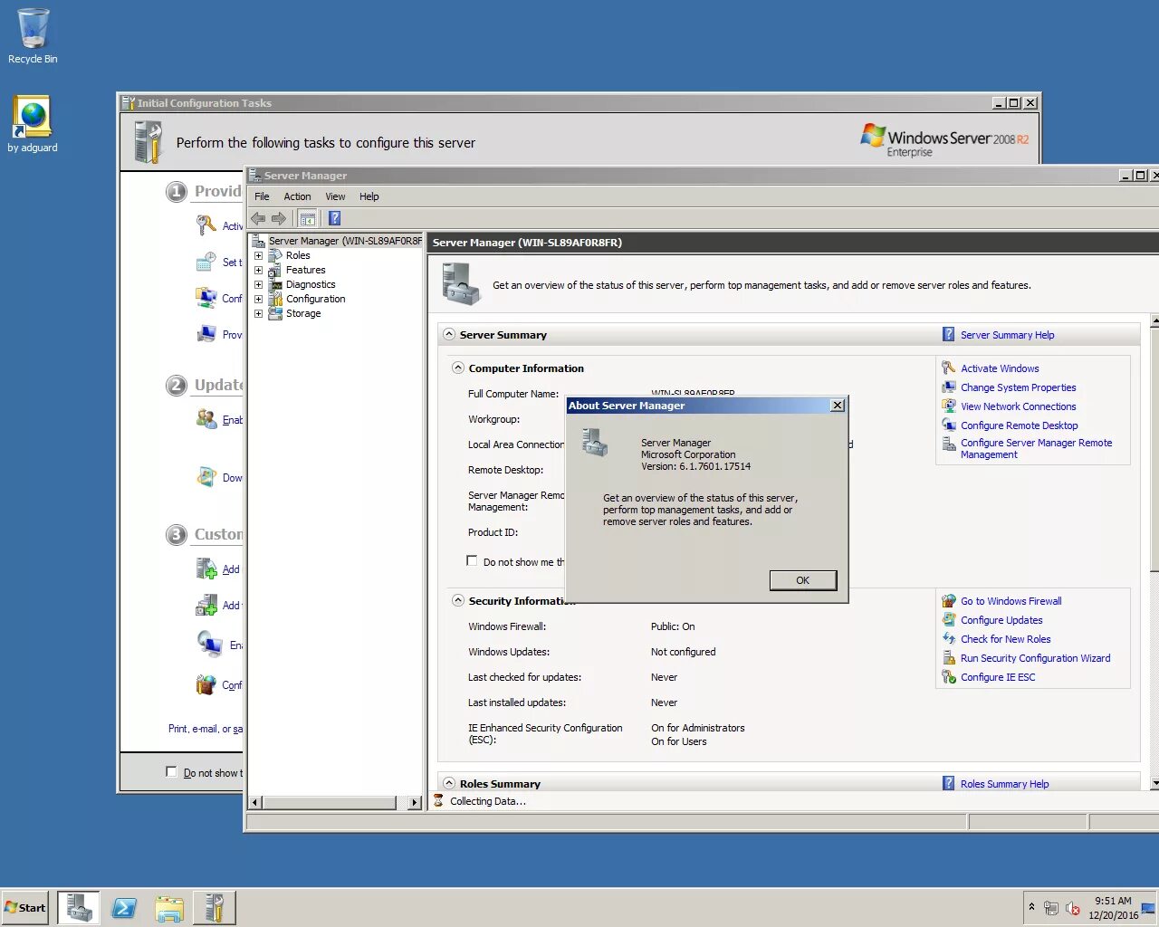The image size is (1159, 927).
Task: Open Server Summary Help link
Action: [x=1007, y=335]
